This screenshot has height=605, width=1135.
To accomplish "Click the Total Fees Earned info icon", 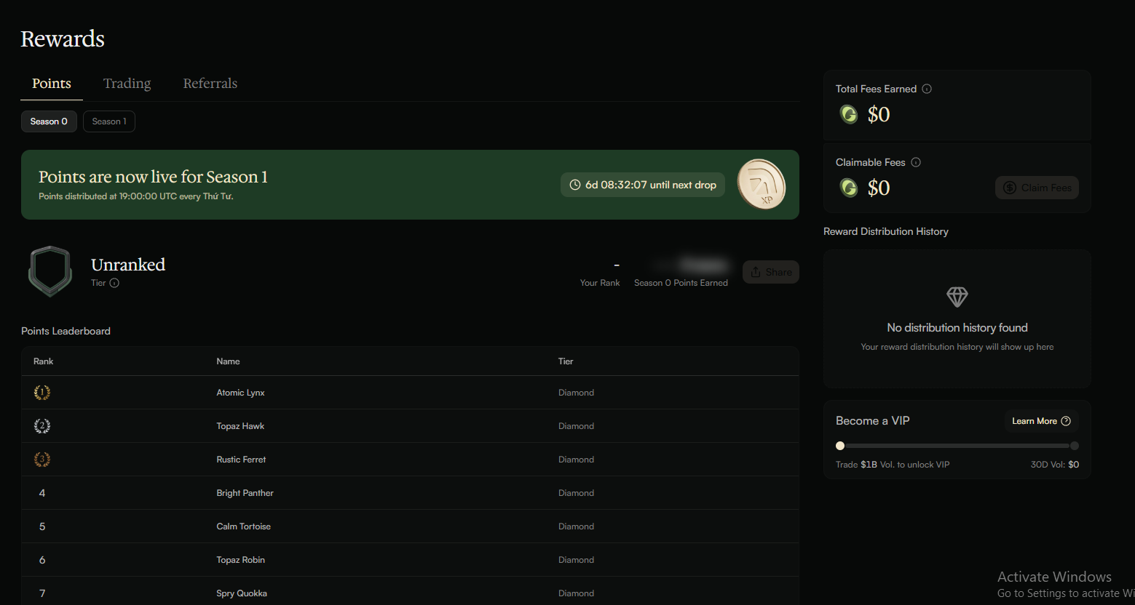I will click(927, 89).
